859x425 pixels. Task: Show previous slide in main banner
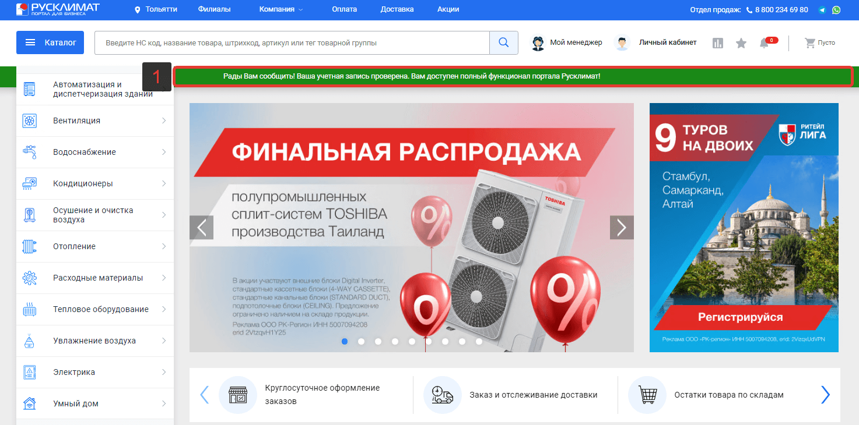(x=202, y=227)
